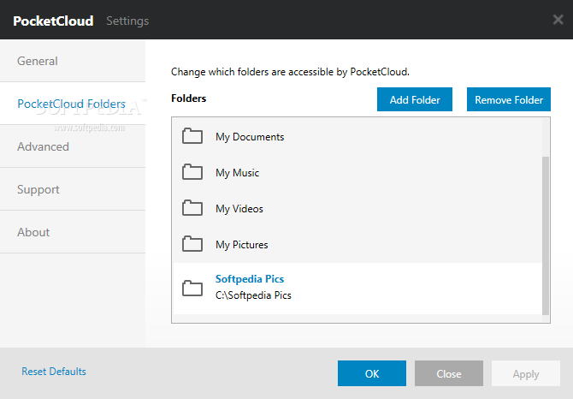This screenshot has width=573, height=399.
Task: Click the My Documents folder icon
Action: pyautogui.click(x=192, y=136)
